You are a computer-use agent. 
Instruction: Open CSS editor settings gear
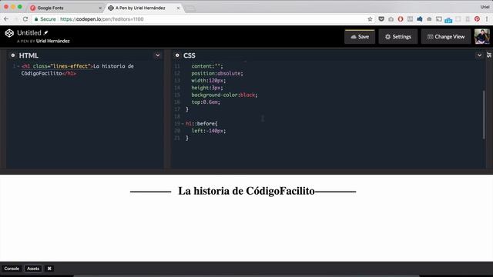(177, 55)
